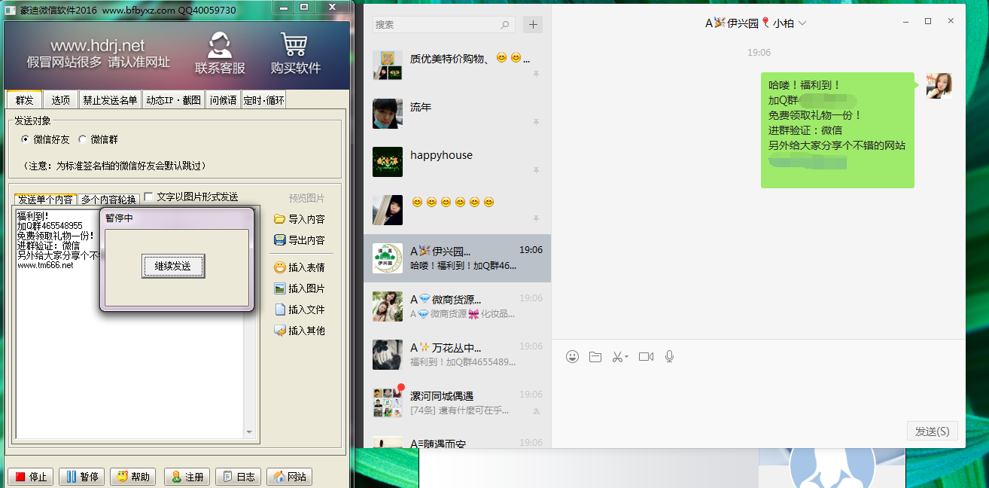Click the scissors screenshot icon in WeChat
The image size is (989, 488).
coord(619,356)
